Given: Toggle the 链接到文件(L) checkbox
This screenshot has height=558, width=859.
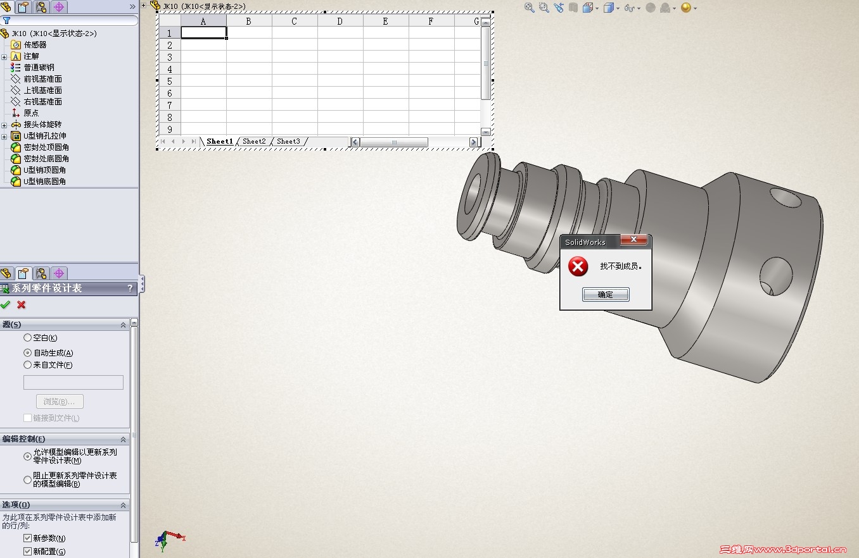Looking at the screenshot, I should 27,418.
